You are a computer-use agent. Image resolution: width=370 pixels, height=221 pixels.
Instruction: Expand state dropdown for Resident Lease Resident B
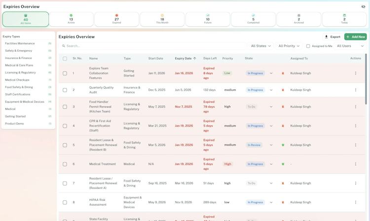(x=271, y=145)
